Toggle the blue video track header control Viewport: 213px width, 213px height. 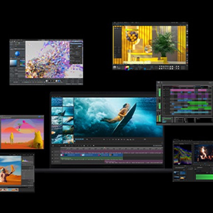pyautogui.click(x=53, y=155)
